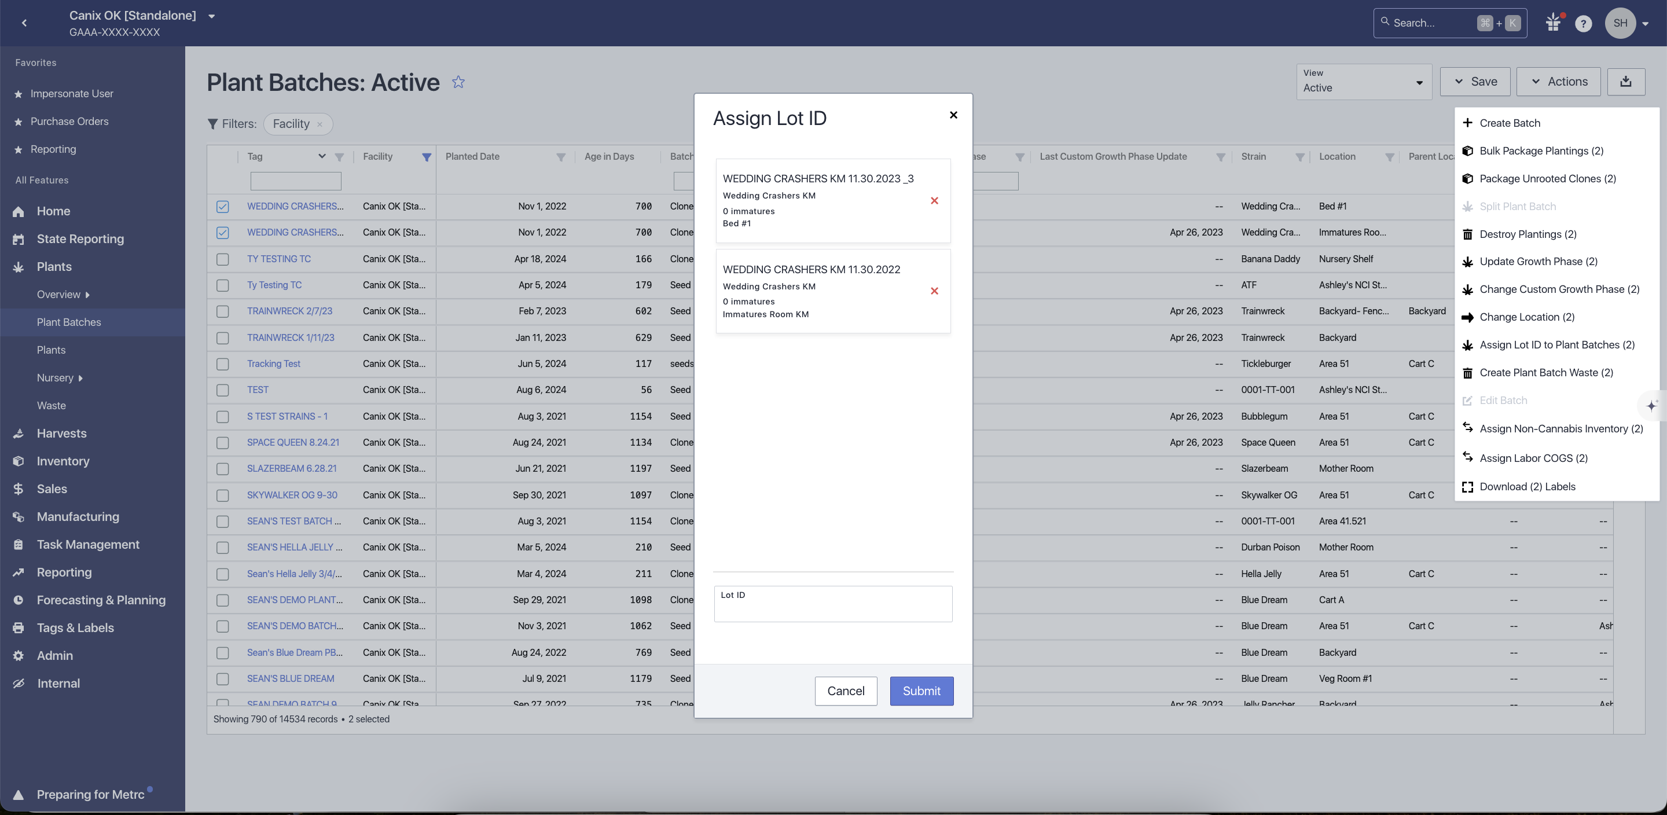Check the Tracking Test row checkbox
1667x815 pixels.
pyautogui.click(x=223, y=364)
